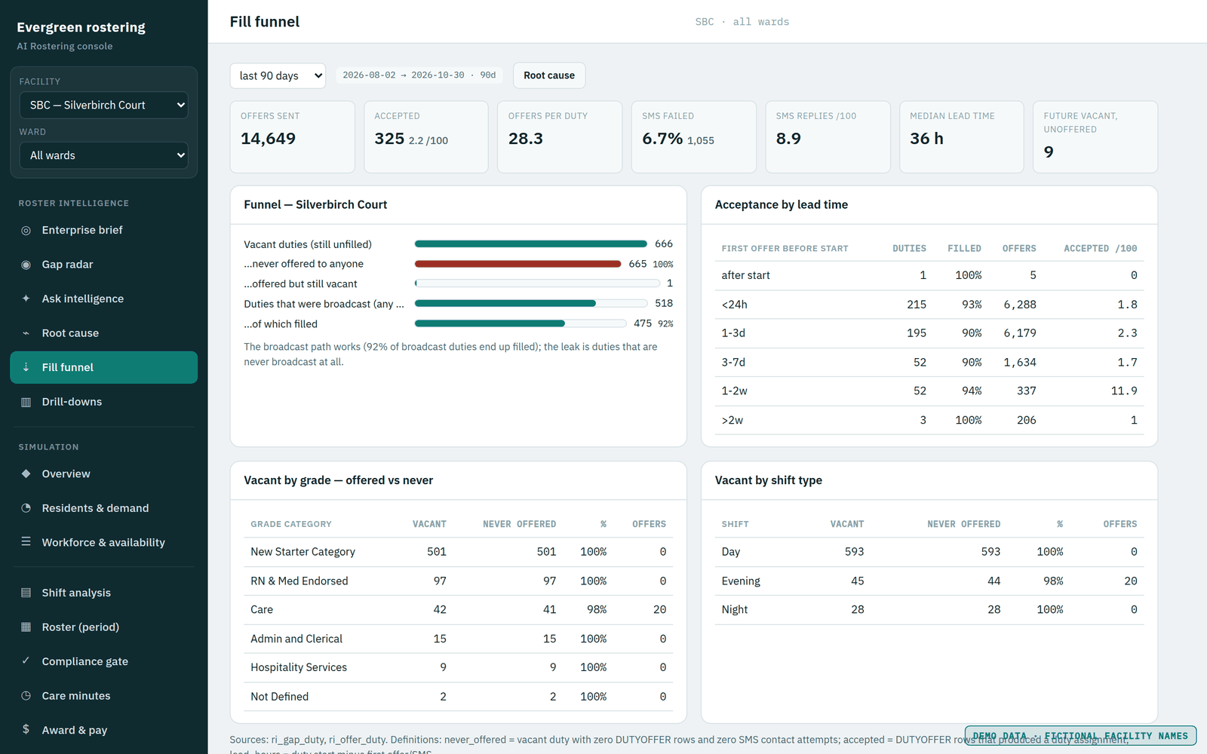1207x754 pixels.
Task: Click the Compliance gate checkmark icon
Action: (x=26, y=661)
